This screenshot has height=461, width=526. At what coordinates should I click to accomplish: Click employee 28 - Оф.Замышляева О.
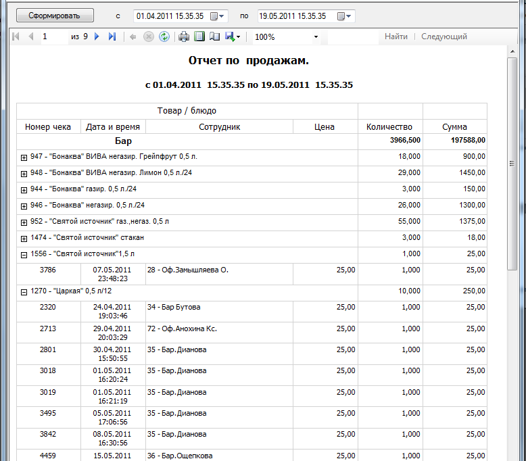[188, 270]
